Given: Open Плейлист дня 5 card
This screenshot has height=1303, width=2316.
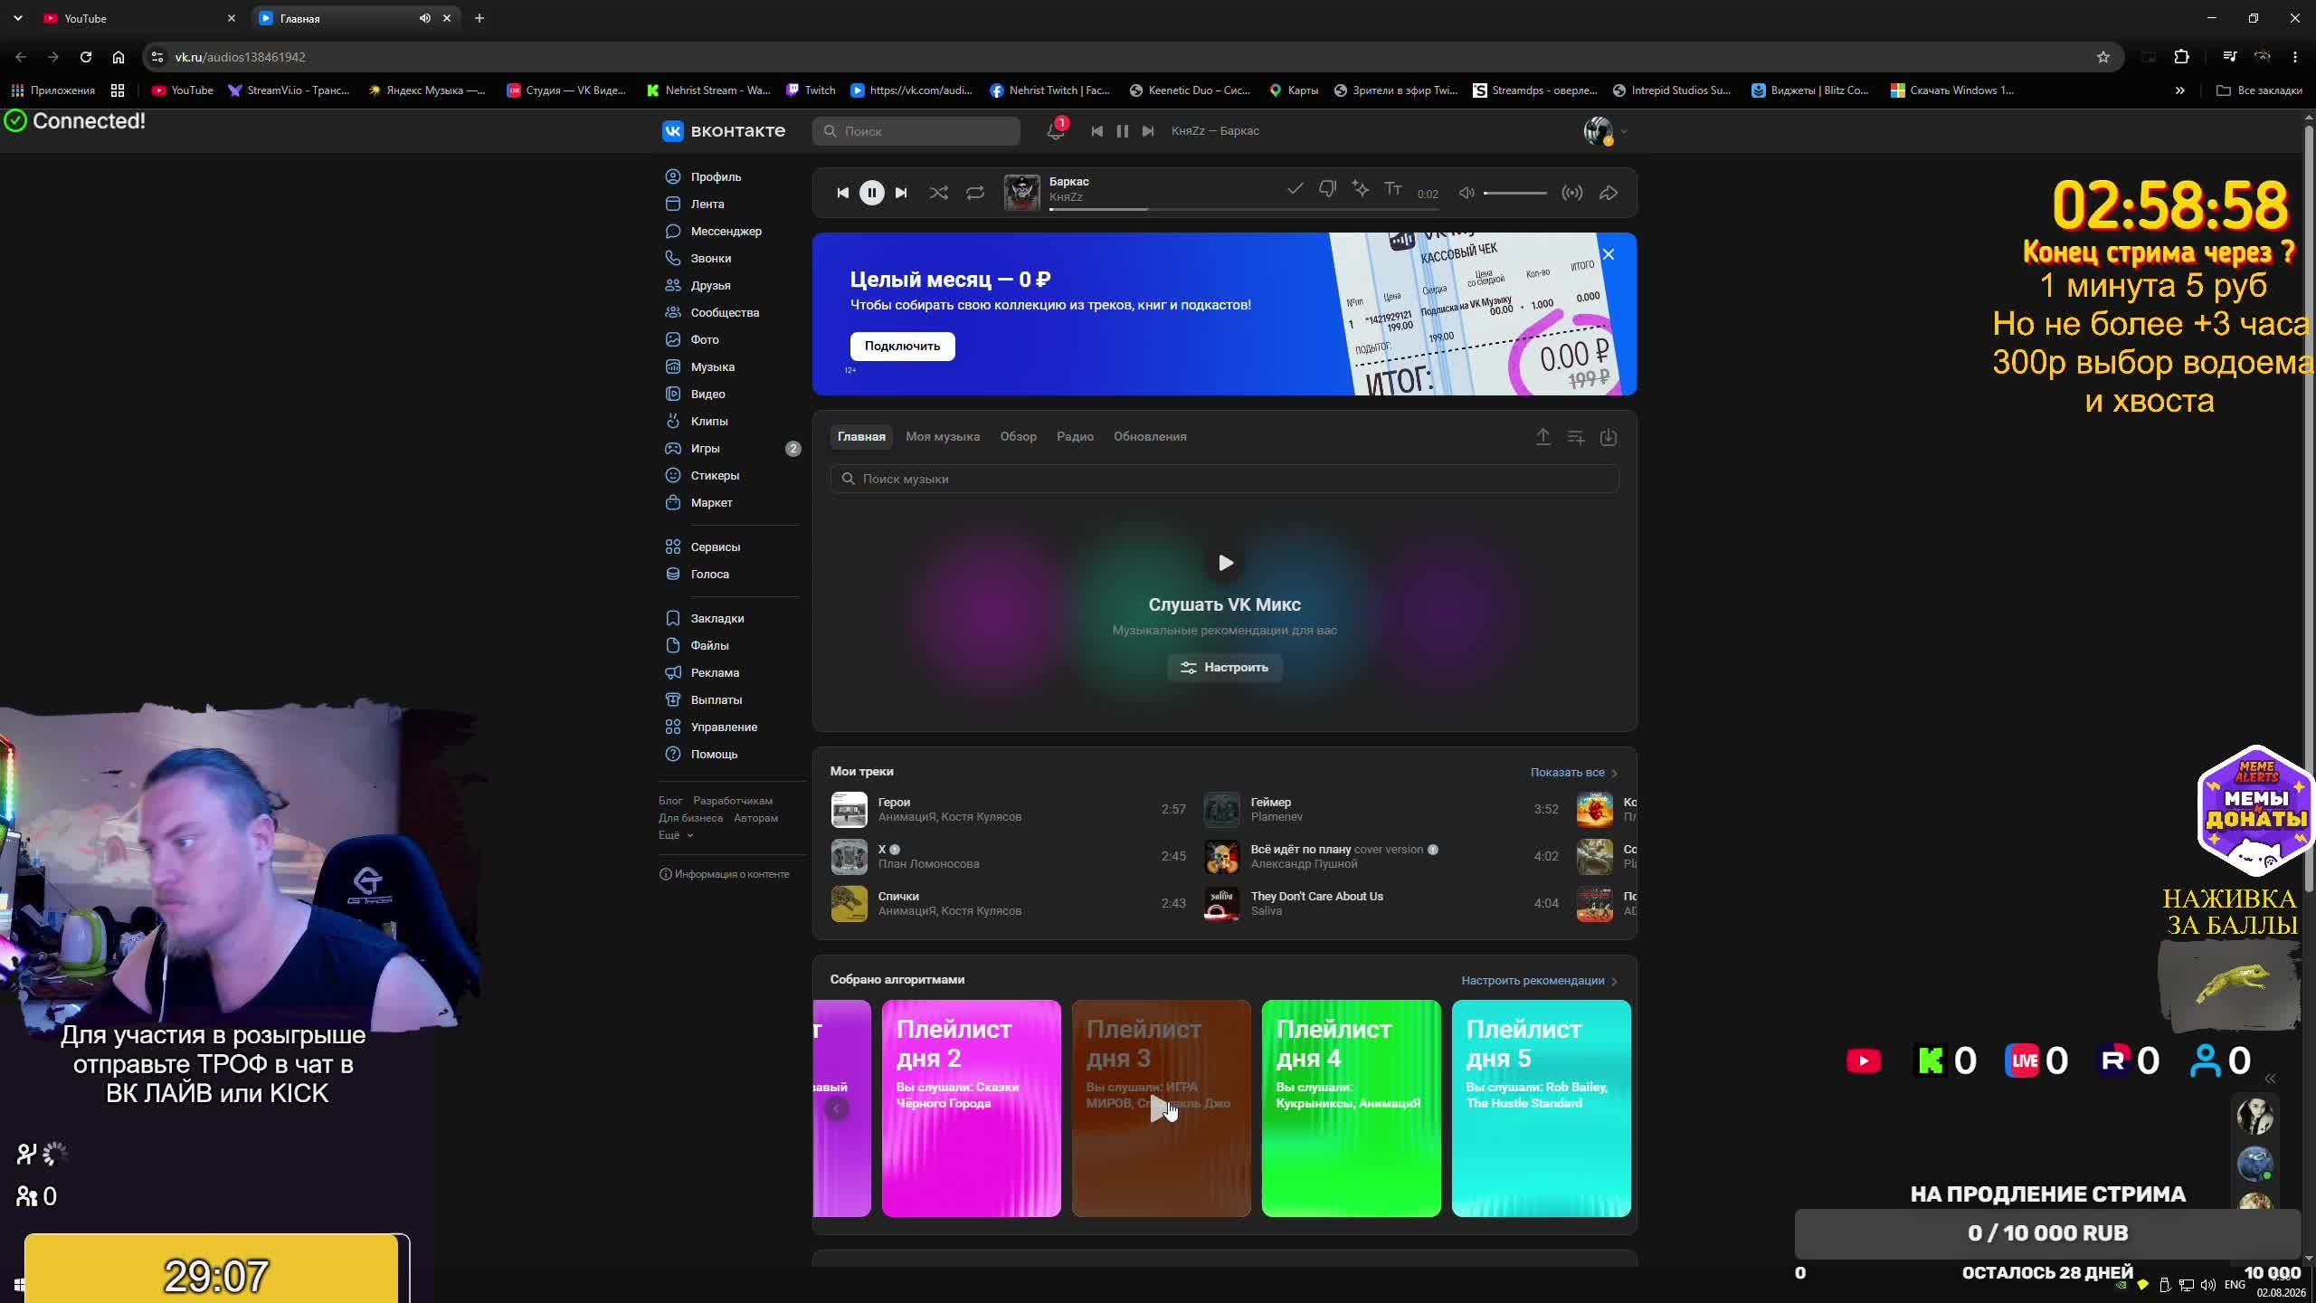Looking at the screenshot, I should tap(1541, 1108).
